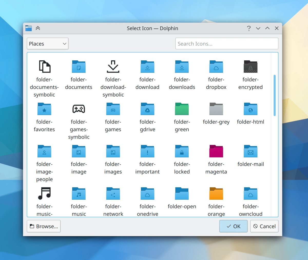Select the folder-locked padlock icon

pos(182,151)
